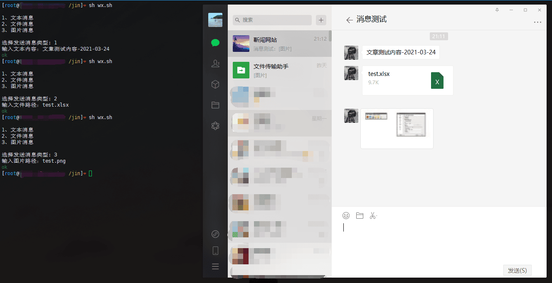Viewport: 552px width, 283px height.
Task: Click the avatar beside the test.xlsx message
Action: click(351, 73)
